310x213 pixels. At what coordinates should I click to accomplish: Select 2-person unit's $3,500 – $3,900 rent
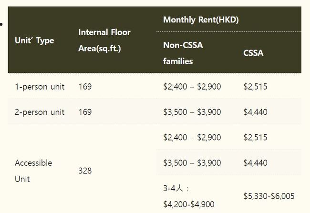192,112
